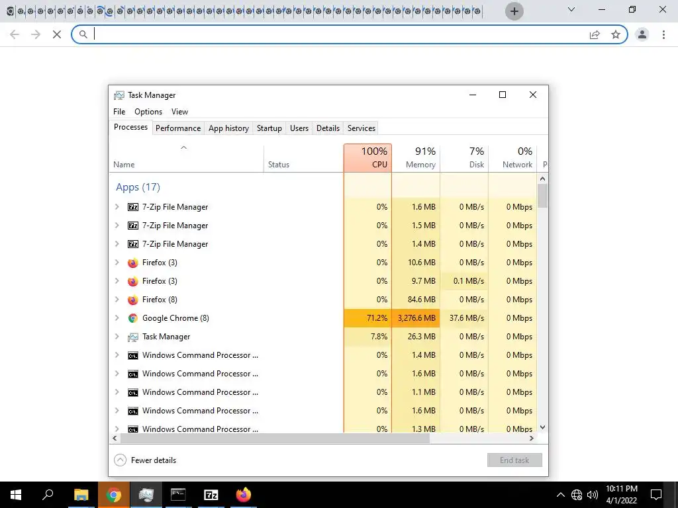This screenshot has width=678, height=508.
Task: Switch to the Startup tab
Action: (269, 128)
